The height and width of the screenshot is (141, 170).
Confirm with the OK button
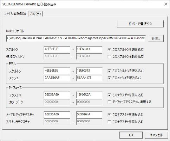pos(131,135)
